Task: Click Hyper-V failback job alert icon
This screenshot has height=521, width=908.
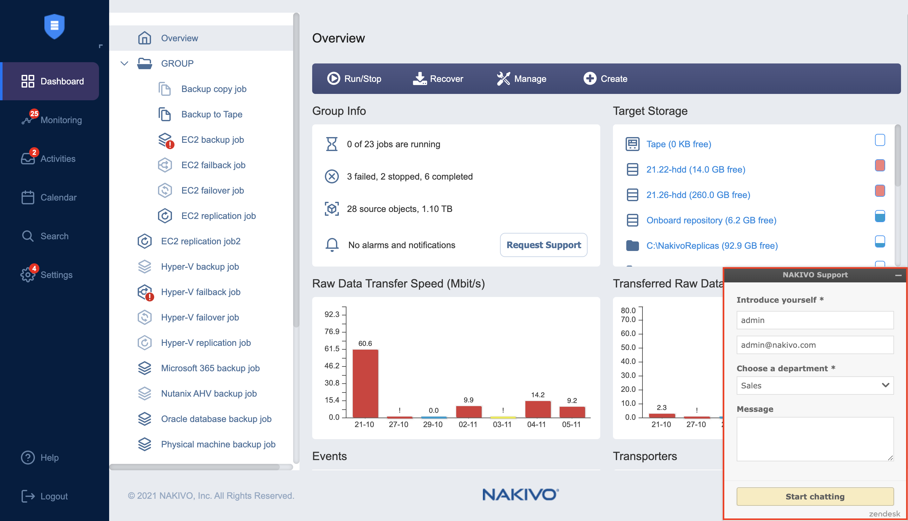Action: coord(150,297)
